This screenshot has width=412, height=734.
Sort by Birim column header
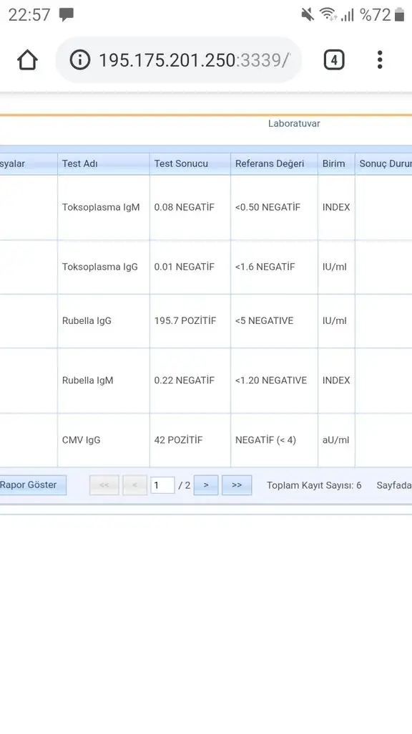tap(336, 164)
